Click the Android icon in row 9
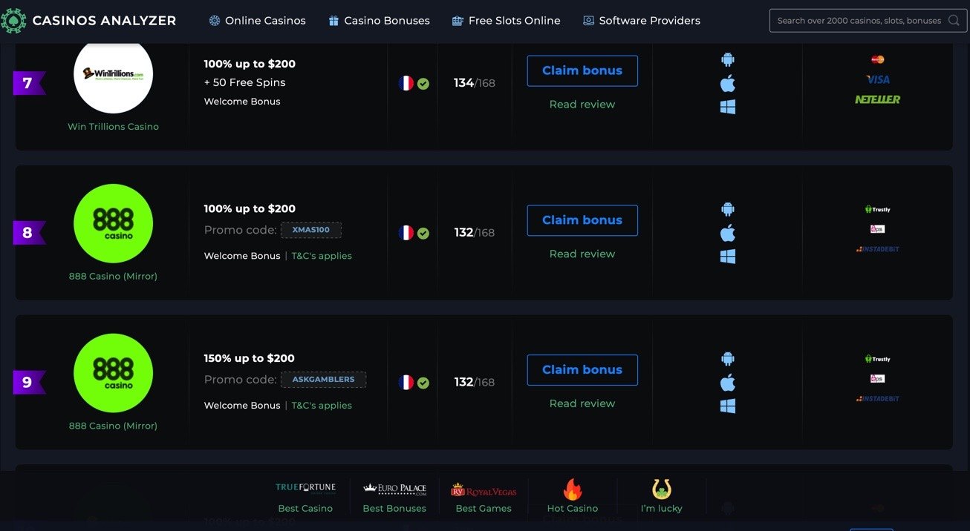 point(728,359)
